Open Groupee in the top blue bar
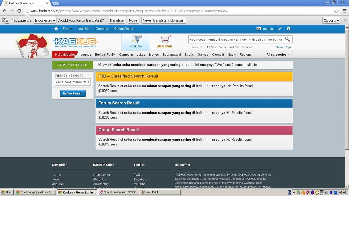 point(102,29)
